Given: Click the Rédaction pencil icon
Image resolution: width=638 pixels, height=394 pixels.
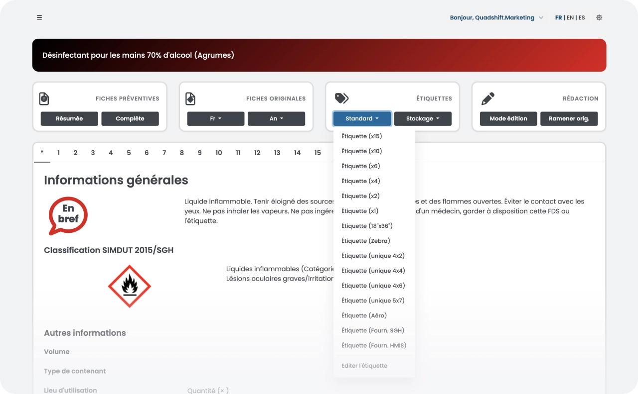Looking at the screenshot, I should coord(488,98).
